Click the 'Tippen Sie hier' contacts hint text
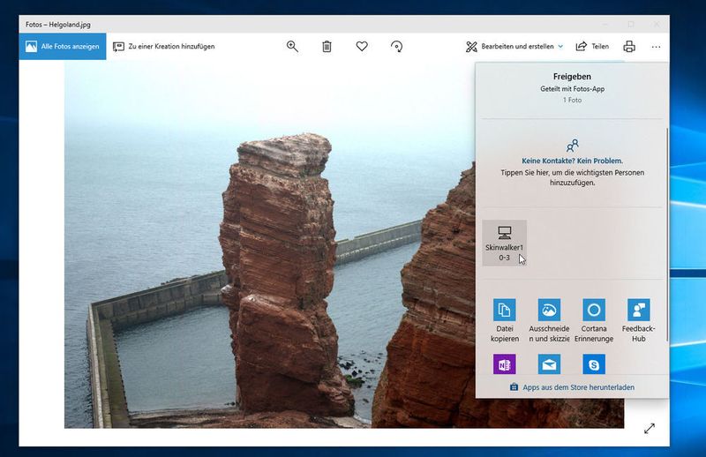Viewport: 706px width, 457px height. (x=572, y=178)
